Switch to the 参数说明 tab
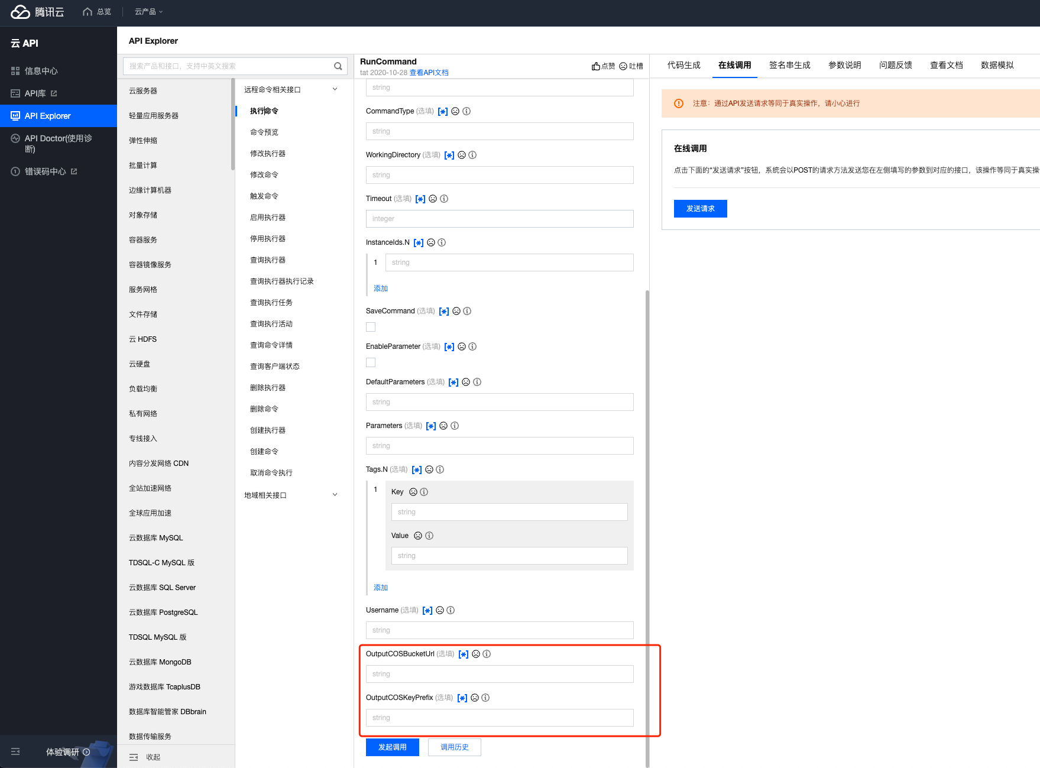This screenshot has height=768, width=1040. tap(844, 65)
